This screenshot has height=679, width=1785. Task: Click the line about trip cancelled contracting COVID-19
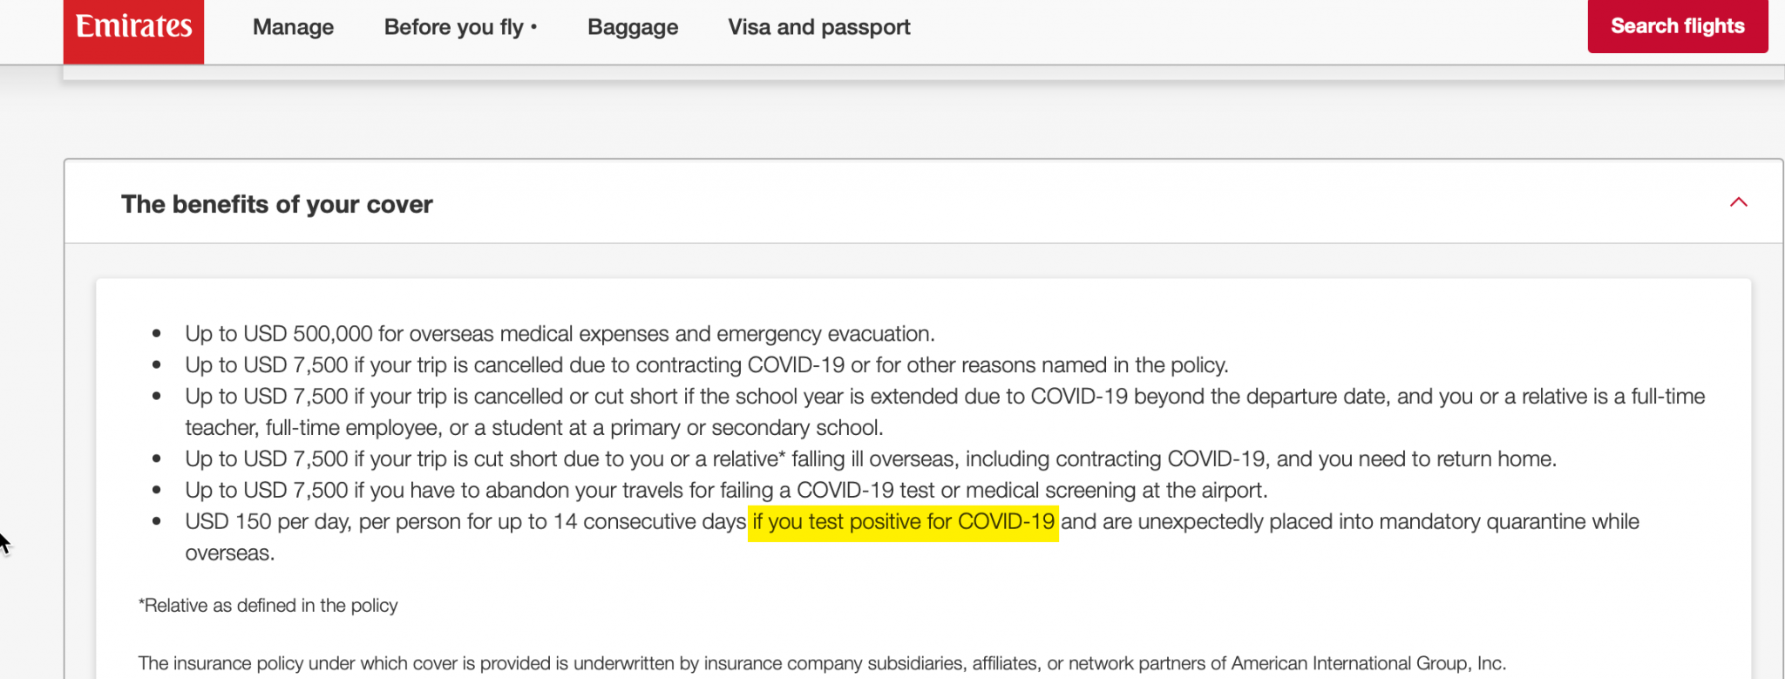[x=707, y=365]
